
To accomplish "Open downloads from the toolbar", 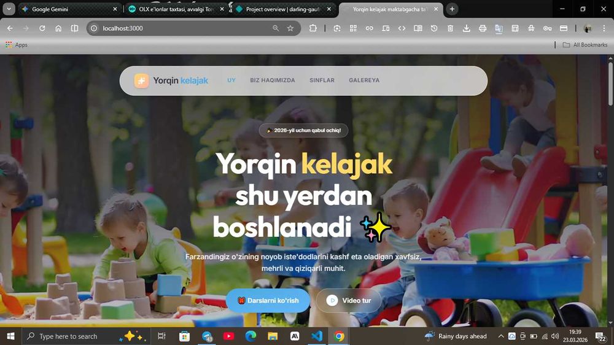I will click(467, 28).
